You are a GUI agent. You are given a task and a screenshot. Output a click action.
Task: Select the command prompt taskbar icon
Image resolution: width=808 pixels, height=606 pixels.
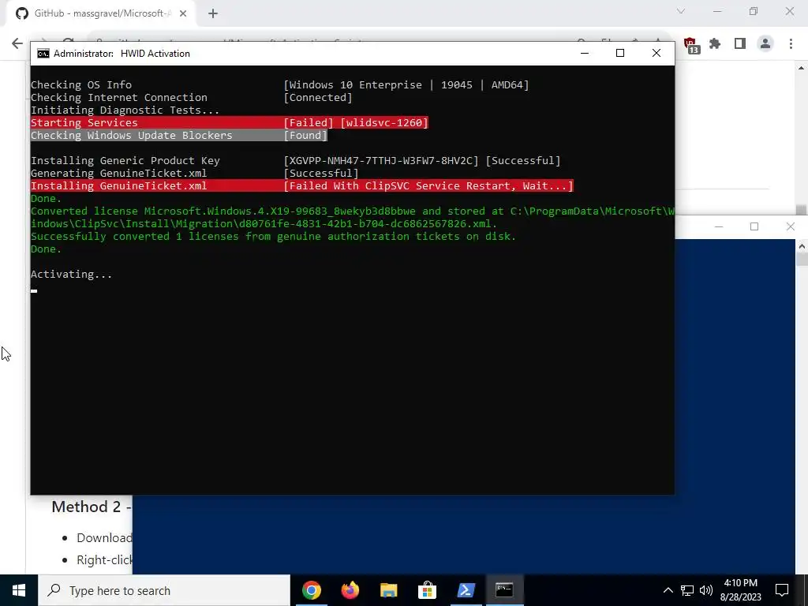pyautogui.click(x=504, y=590)
